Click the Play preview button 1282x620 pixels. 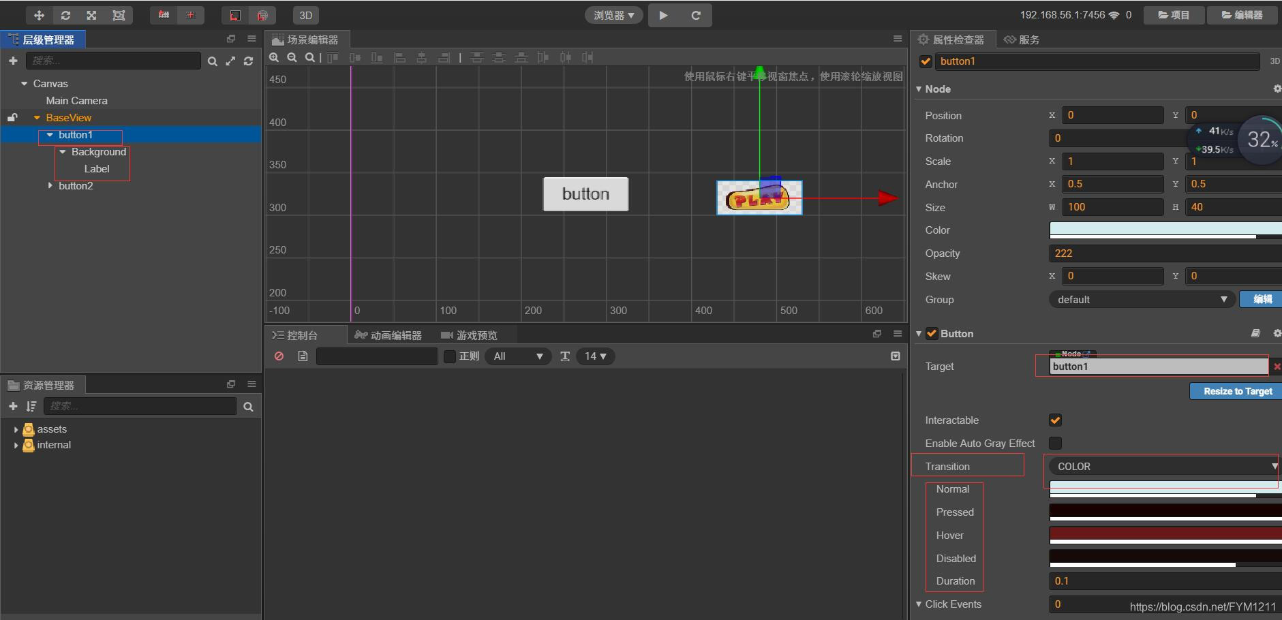[663, 15]
